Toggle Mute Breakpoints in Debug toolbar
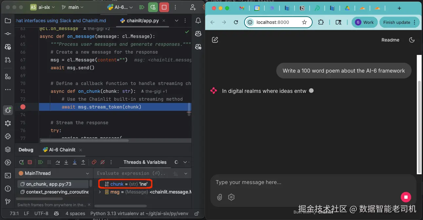The width and height of the screenshot is (423, 220). [x=103, y=162]
